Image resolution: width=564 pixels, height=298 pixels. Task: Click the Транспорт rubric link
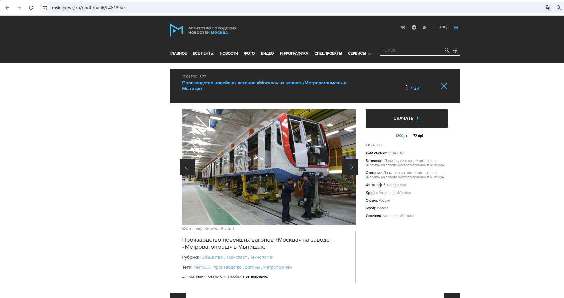coord(236,257)
